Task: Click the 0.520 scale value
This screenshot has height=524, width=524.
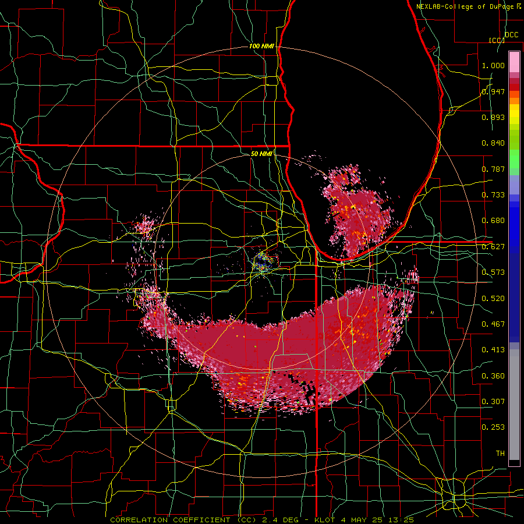Action: tap(493, 299)
